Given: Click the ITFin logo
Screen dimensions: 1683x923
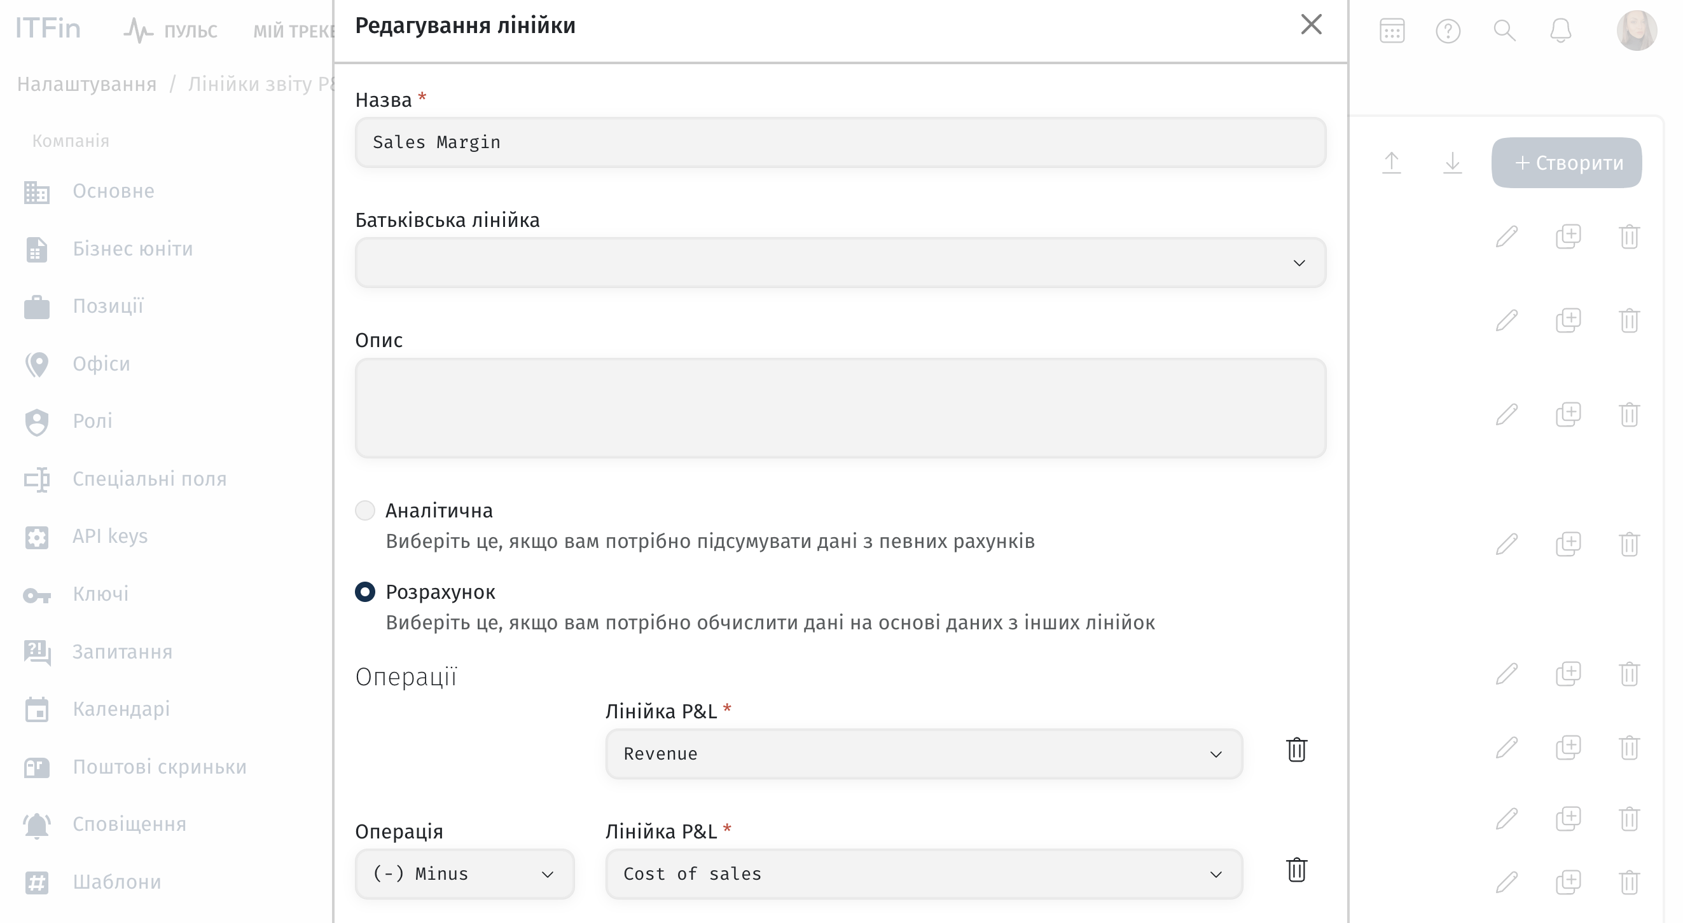Looking at the screenshot, I should click(x=48, y=29).
